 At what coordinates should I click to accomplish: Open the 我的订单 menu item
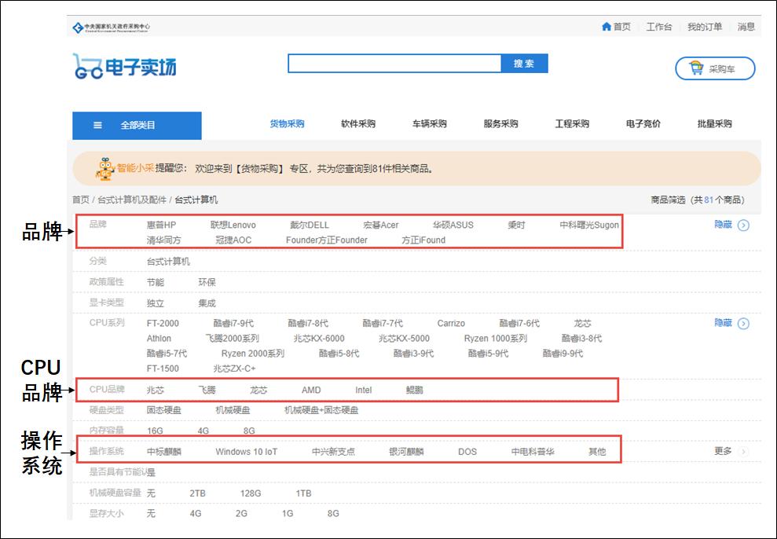pyautogui.click(x=706, y=26)
